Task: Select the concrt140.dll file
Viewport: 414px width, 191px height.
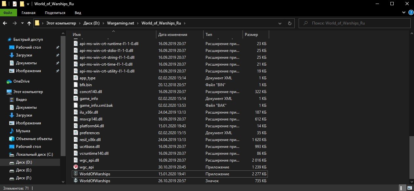Action: (x=170, y=92)
